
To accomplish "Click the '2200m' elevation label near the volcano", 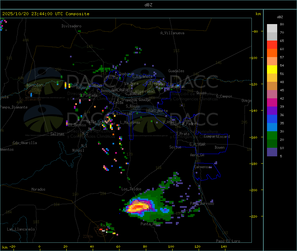I will tap(88, 236).
